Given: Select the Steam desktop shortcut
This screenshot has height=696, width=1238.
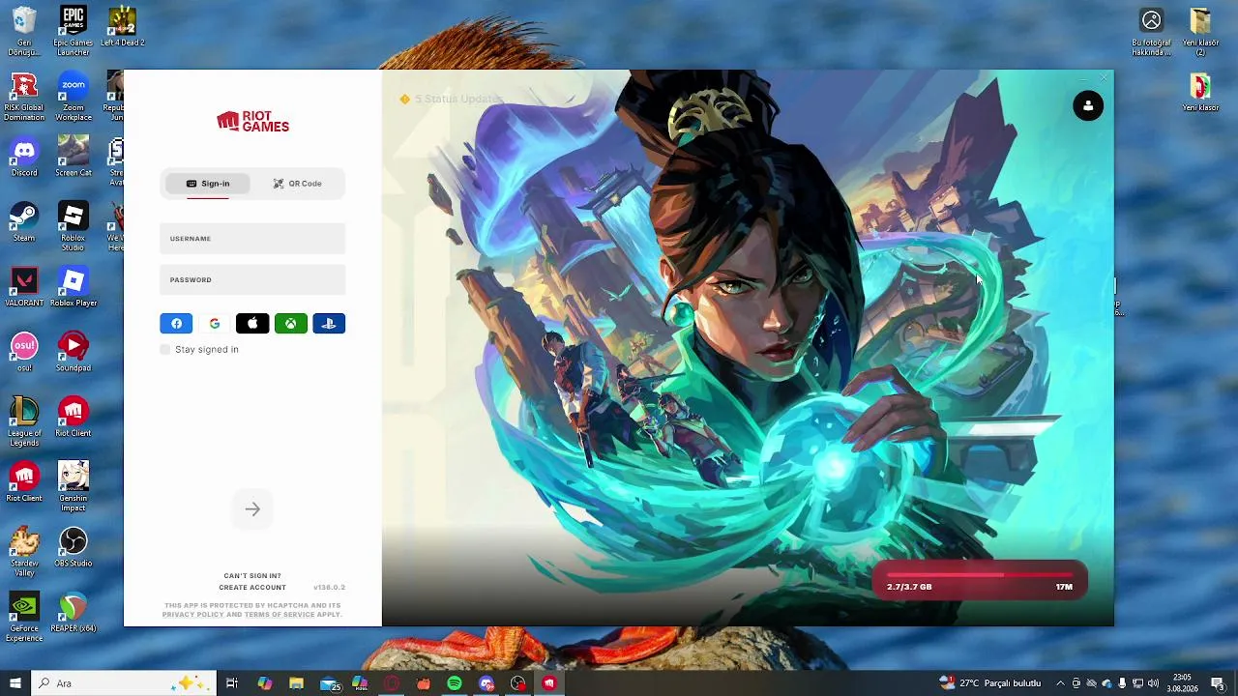Looking at the screenshot, I should point(24,221).
